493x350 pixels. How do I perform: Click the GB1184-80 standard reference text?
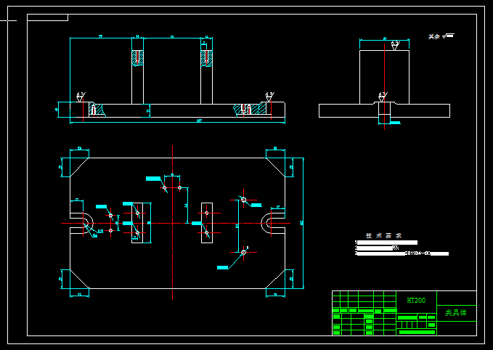pos(417,253)
